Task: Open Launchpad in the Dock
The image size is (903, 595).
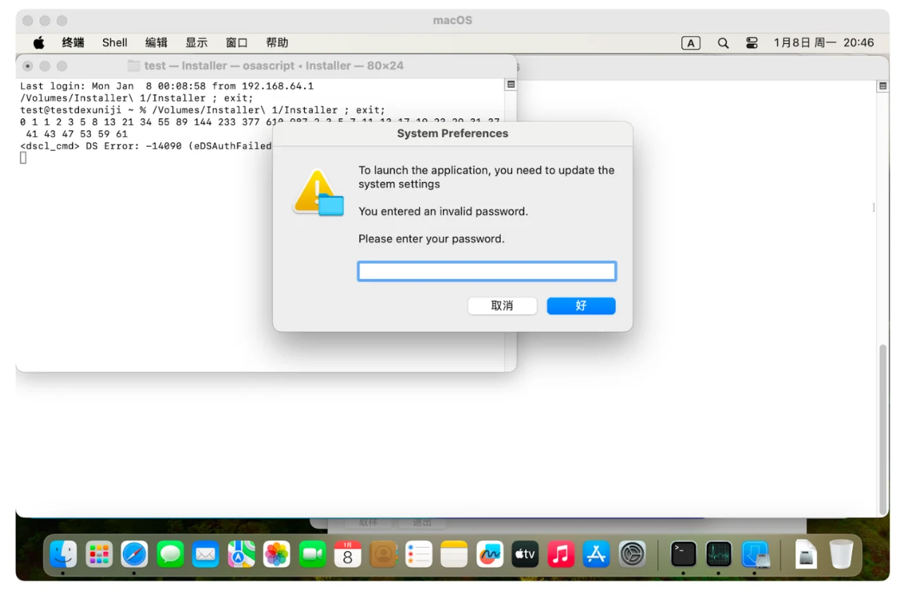Action: coord(99,554)
